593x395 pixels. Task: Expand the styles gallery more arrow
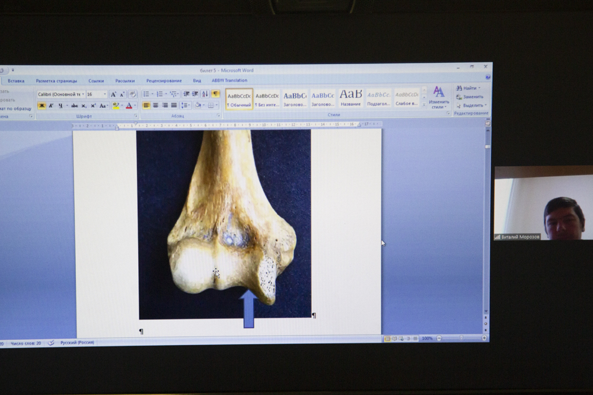pyautogui.click(x=424, y=105)
